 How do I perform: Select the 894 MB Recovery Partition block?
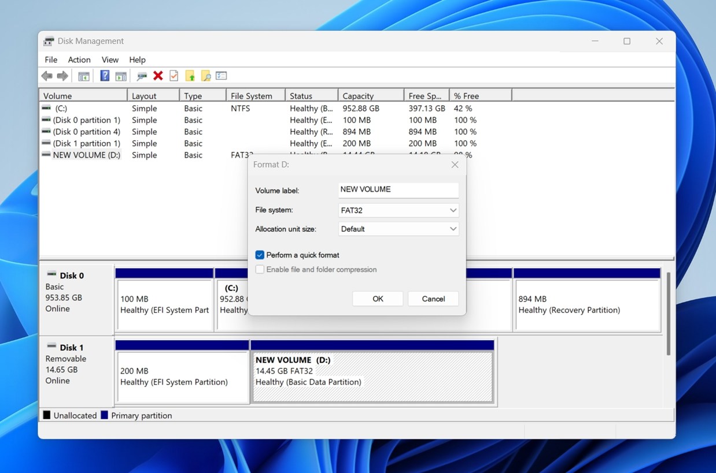click(587, 299)
